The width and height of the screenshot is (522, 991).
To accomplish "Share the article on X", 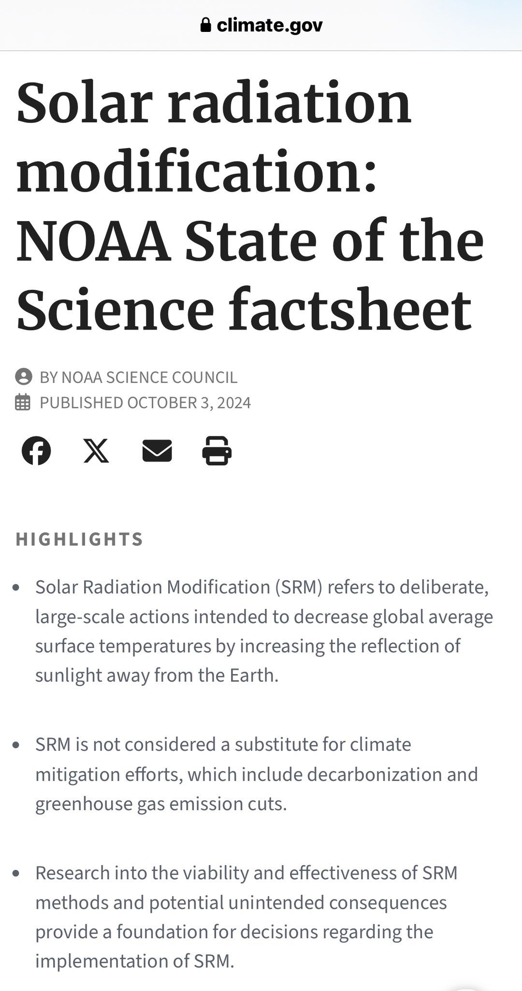I will [x=96, y=450].
